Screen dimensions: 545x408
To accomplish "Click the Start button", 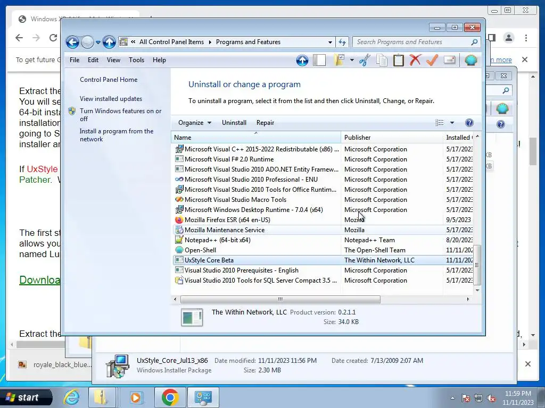I will pos(25,397).
